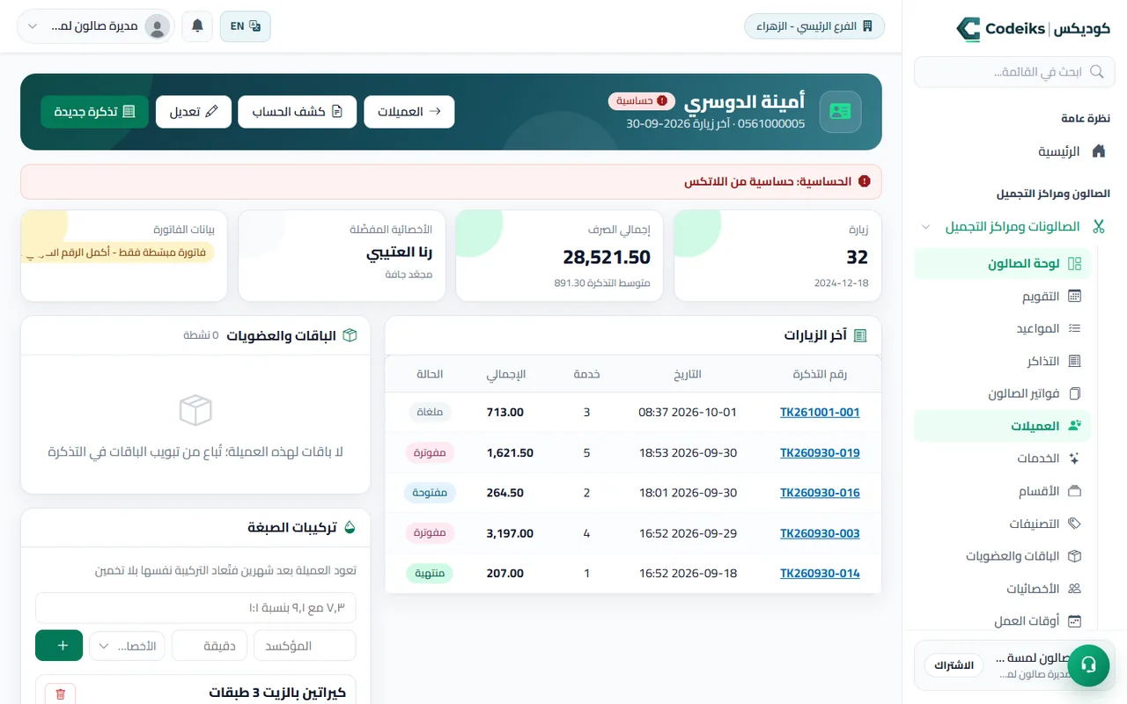Click the منتهية status badge
This screenshot has width=1127, height=704.
[430, 573]
